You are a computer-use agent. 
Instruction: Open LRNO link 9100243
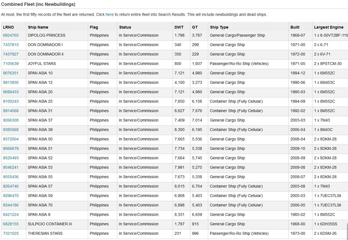11,101
